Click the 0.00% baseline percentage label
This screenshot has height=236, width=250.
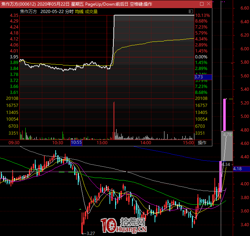point(201,57)
